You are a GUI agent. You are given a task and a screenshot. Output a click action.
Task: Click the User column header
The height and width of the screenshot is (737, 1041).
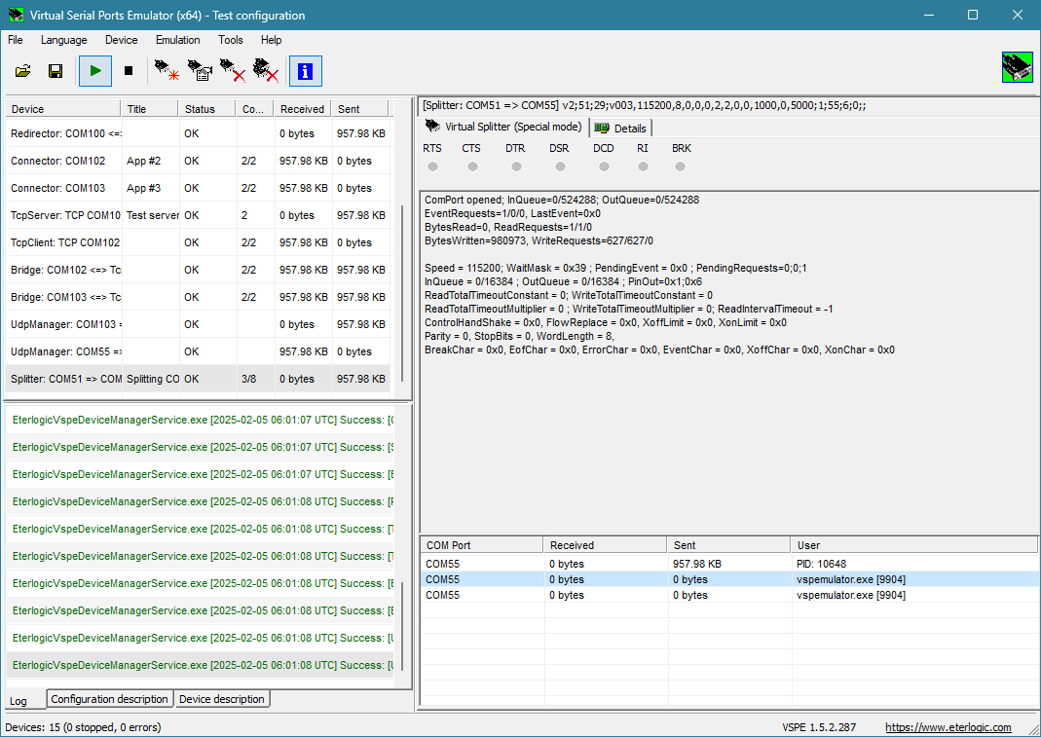click(x=914, y=545)
